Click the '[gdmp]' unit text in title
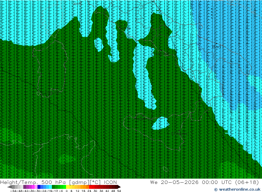Screen dimensions: 262x192 pyautogui.click(x=79, y=182)
